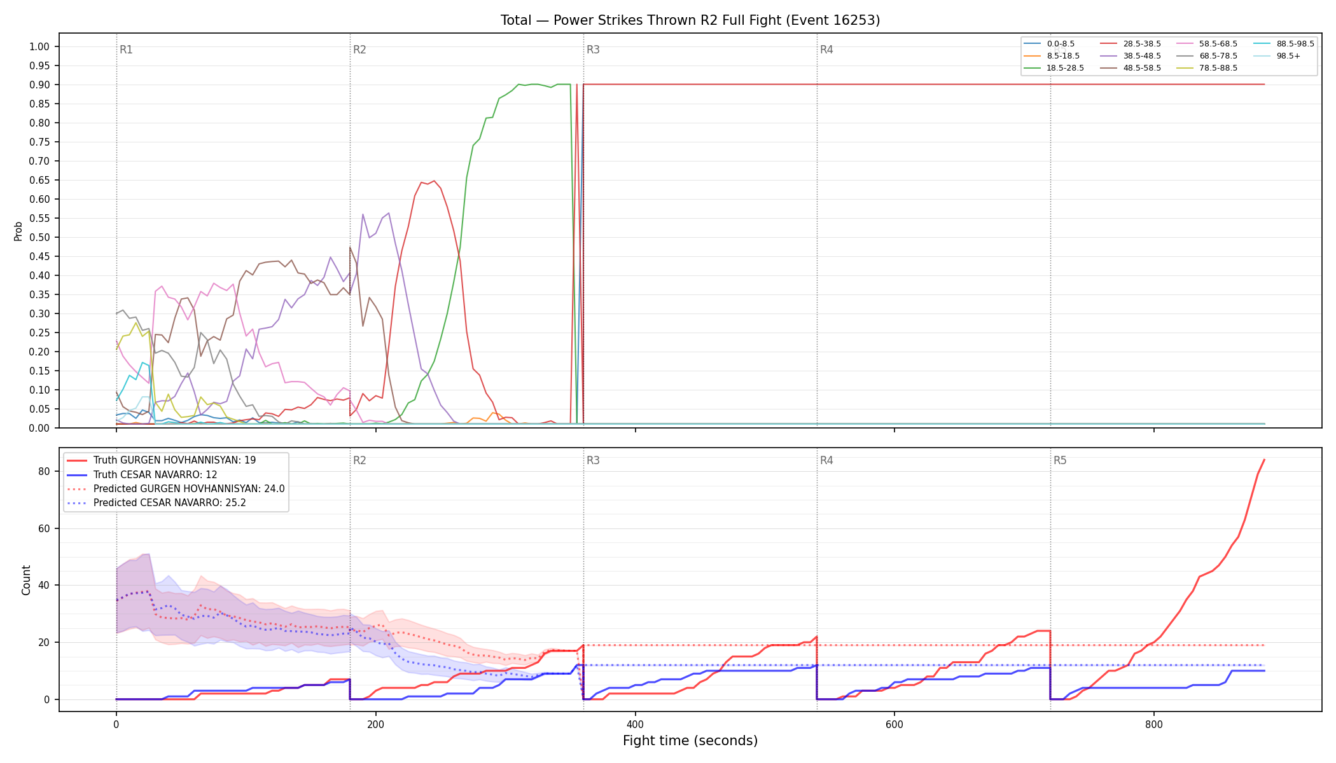Click the red line sample beside 28.5-38.5

click(x=1109, y=44)
